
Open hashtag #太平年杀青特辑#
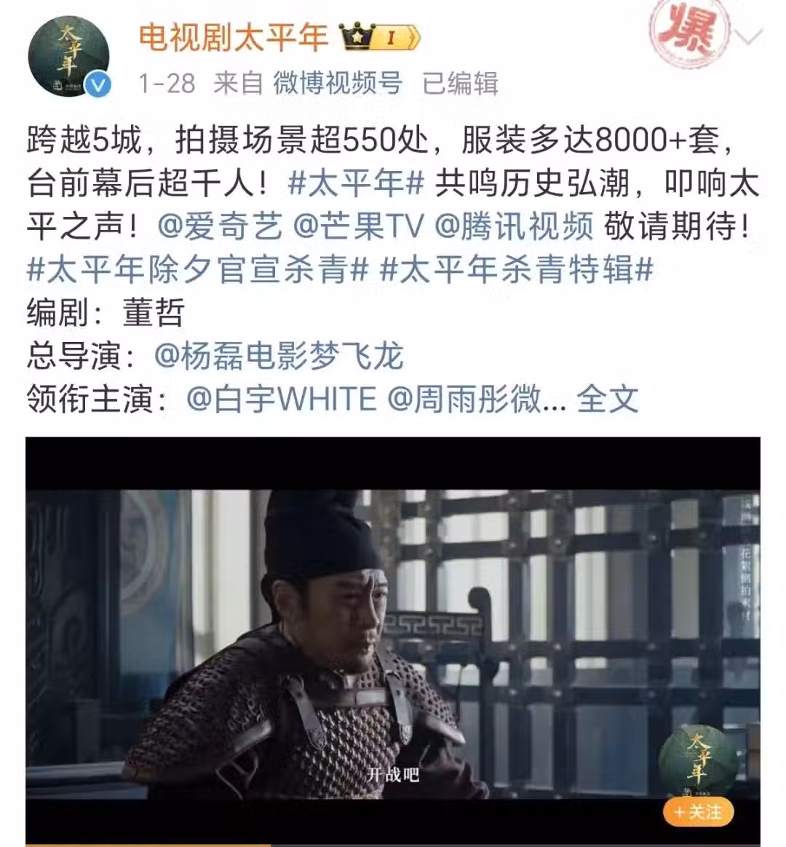pos(517,269)
